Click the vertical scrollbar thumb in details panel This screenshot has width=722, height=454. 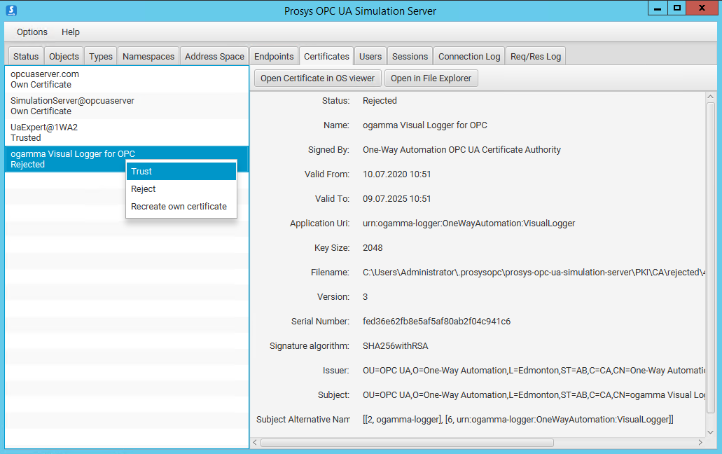711,258
